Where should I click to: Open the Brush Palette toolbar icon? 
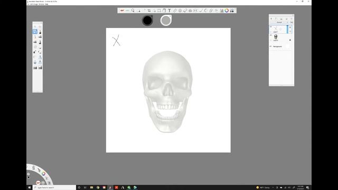(222, 11)
